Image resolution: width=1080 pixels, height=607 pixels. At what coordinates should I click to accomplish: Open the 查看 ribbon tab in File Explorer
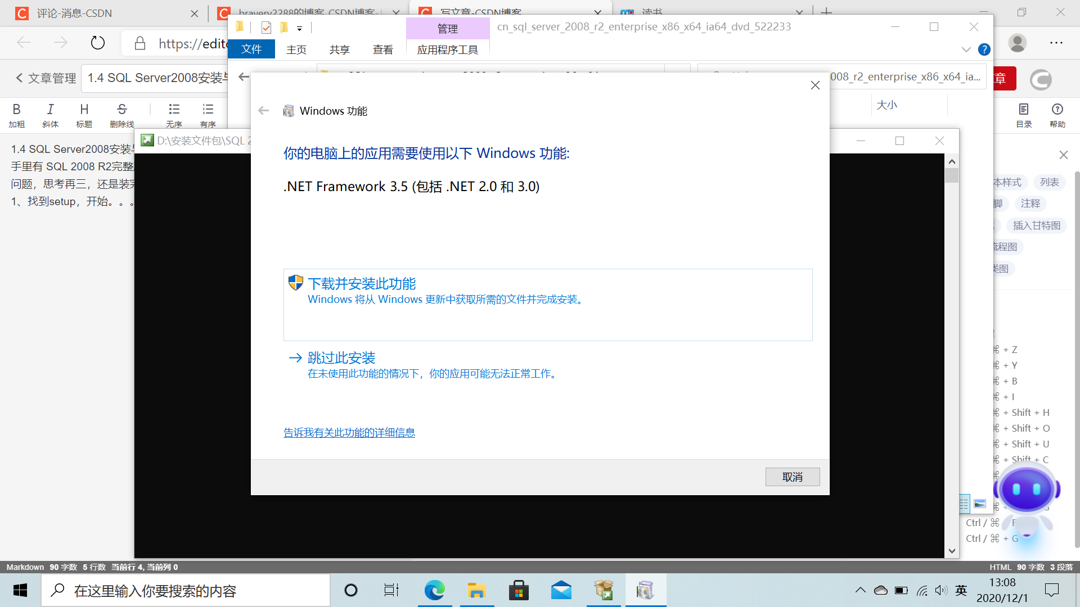(x=383, y=49)
